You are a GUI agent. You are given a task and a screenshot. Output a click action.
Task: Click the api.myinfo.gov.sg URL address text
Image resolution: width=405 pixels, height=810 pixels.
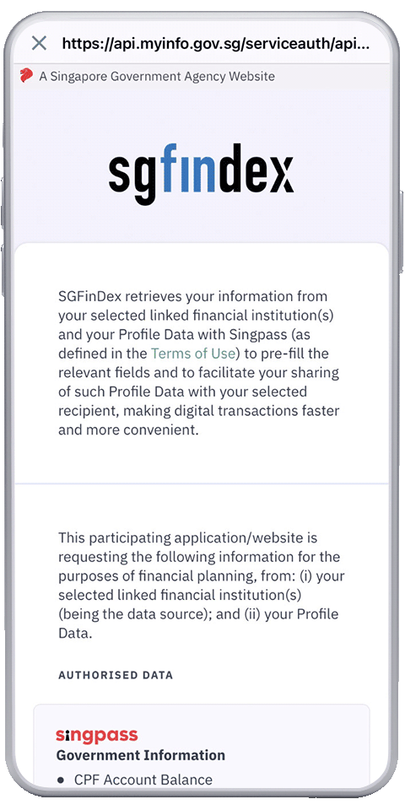[216, 43]
